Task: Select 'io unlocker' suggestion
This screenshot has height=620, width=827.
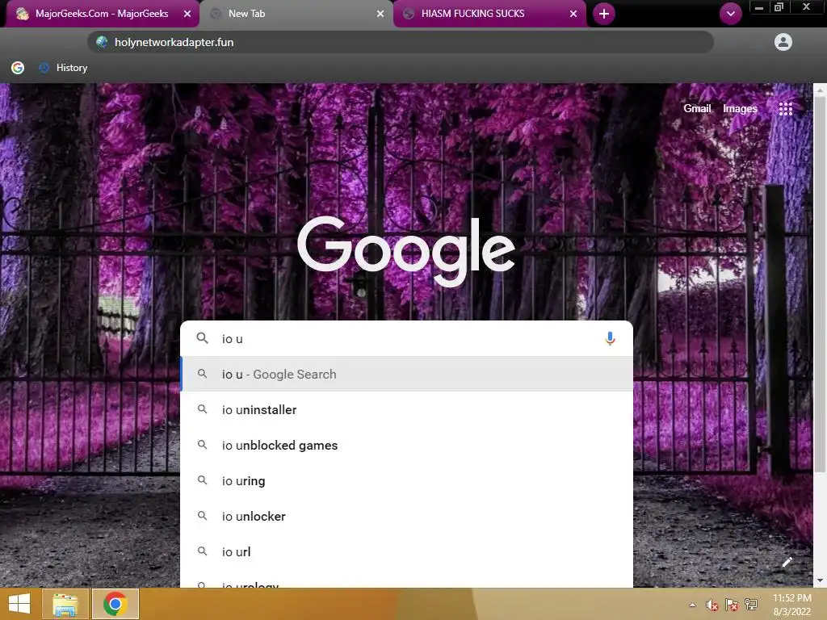Action: 406,516
